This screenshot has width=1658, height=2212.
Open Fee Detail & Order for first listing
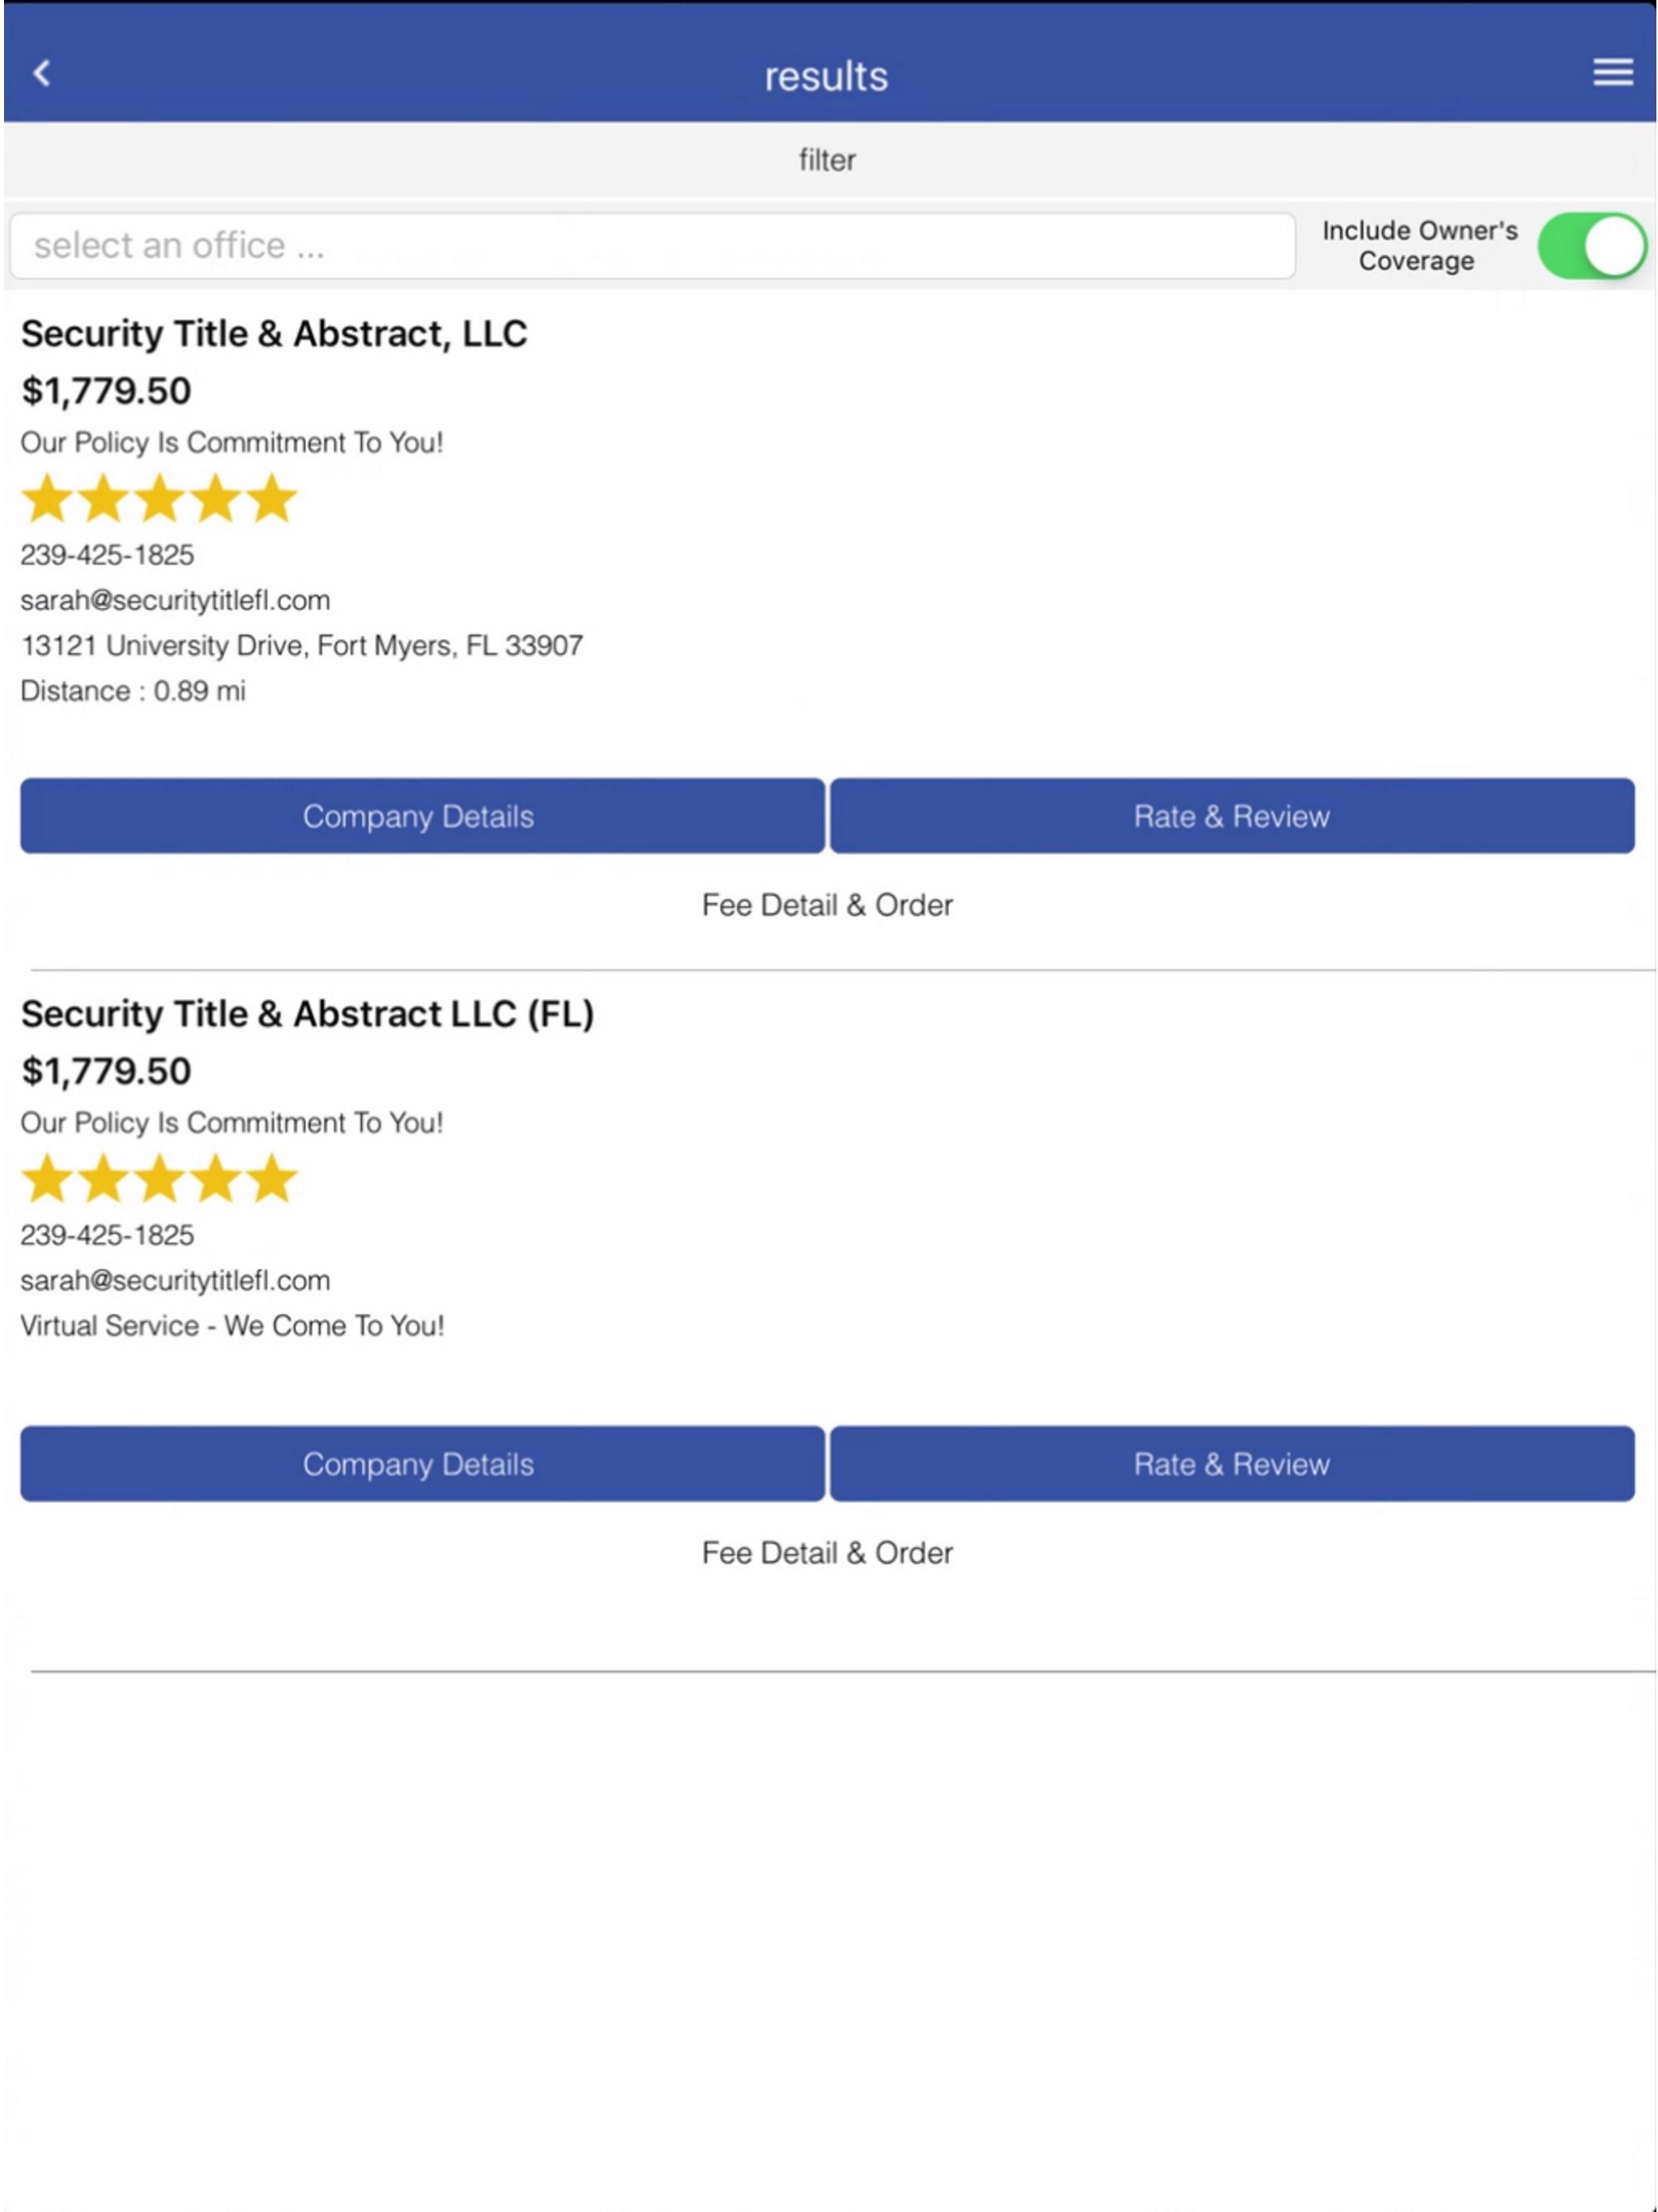coord(827,905)
